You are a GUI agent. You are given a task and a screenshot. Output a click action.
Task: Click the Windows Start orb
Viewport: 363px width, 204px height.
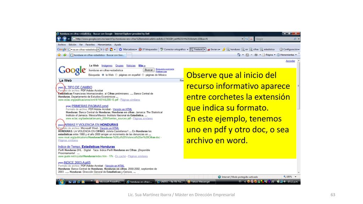[x=61, y=182]
